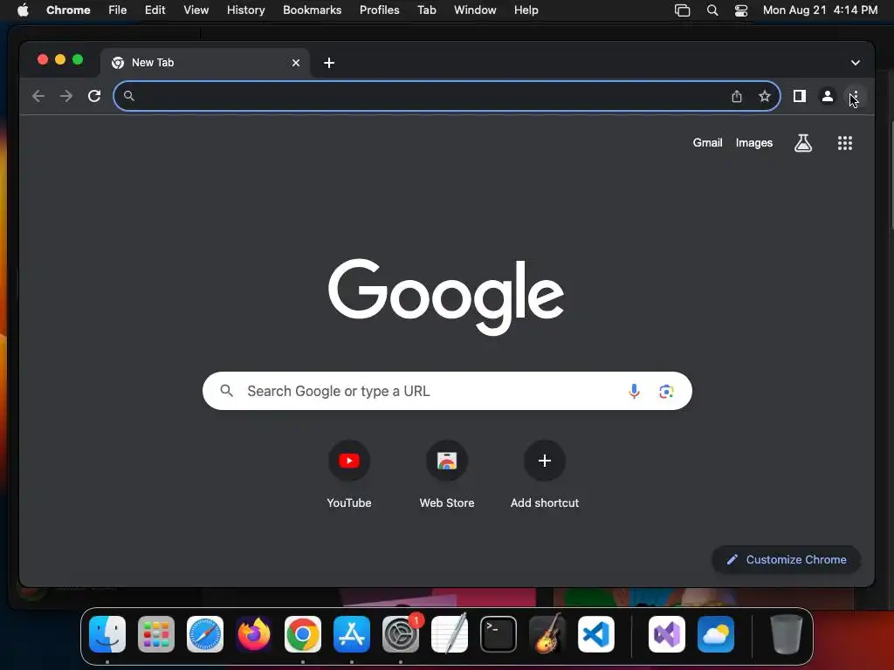894x670 pixels.
Task: Open the Tab menu
Action: tap(426, 10)
